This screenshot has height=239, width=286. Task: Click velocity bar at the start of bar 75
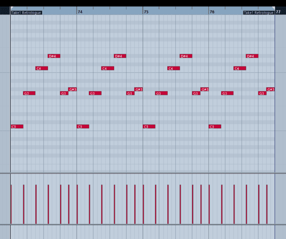point(143,204)
